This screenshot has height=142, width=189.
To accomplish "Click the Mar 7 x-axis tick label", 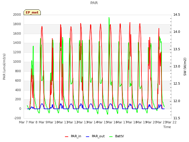I will click(23, 122).
